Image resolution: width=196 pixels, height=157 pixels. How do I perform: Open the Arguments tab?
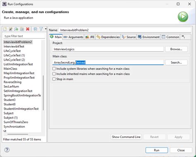[x=73, y=37]
